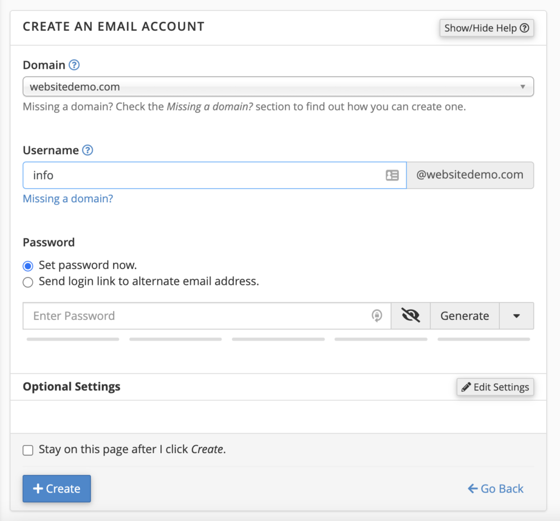Click the contact card icon in Username field

coord(392,175)
